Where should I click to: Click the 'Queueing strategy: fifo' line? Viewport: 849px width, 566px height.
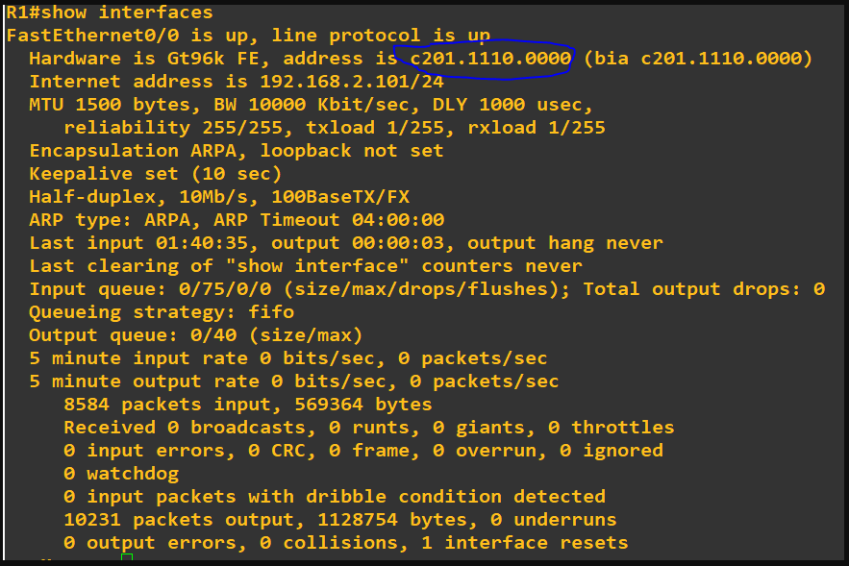162,312
